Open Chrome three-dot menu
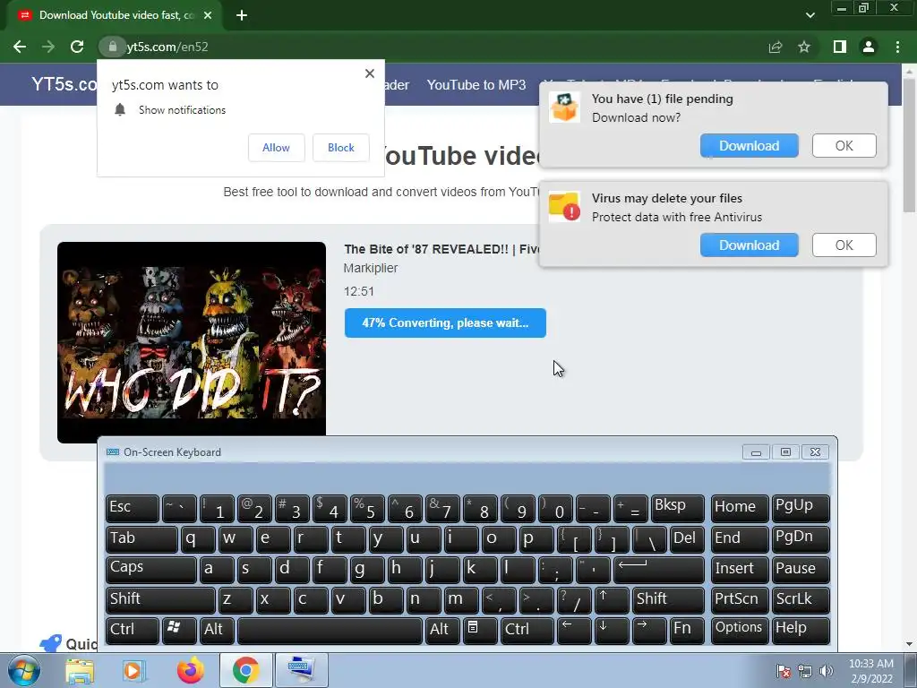Screen dimensions: 917x688 (897, 47)
